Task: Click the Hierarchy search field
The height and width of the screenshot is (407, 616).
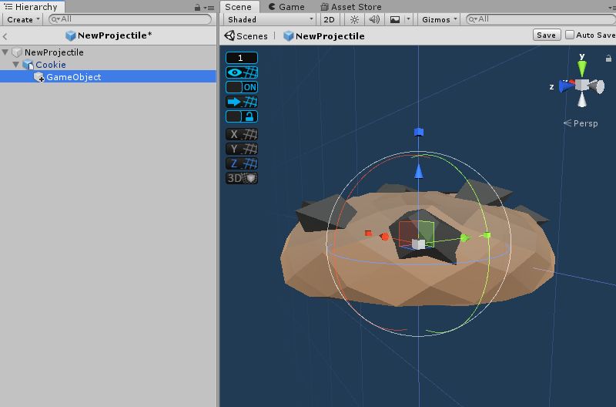Action: click(x=130, y=18)
